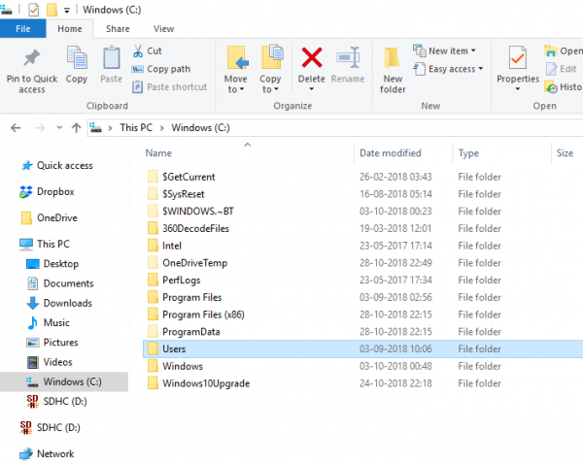Sort by the Date modified column header

(x=390, y=153)
